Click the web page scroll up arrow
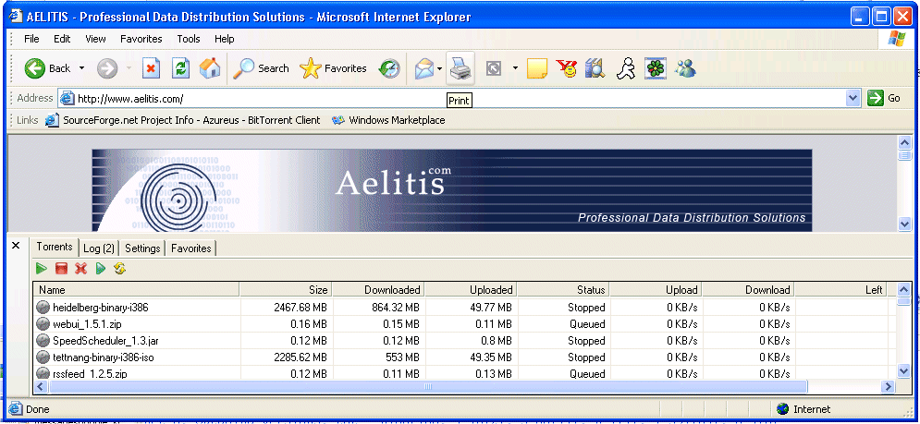 (904, 143)
